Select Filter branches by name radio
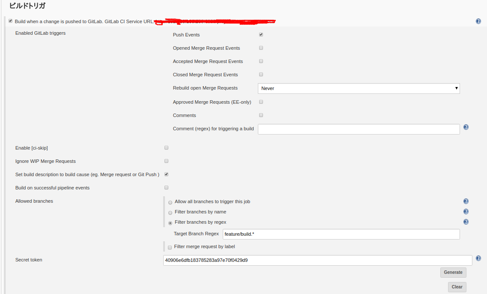 (x=170, y=213)
